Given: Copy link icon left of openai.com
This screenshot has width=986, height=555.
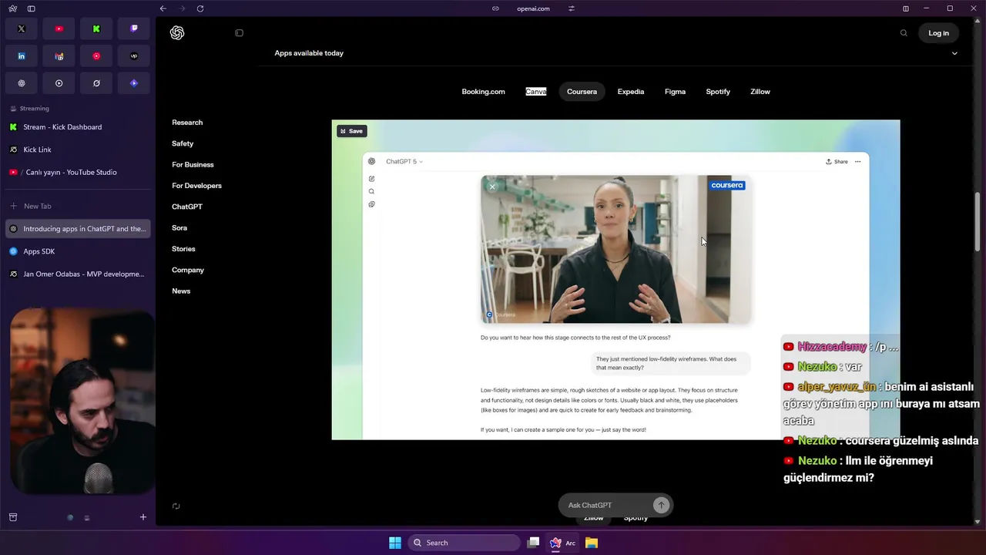Looking at the screenshot, I should click(x=495, y=8).
